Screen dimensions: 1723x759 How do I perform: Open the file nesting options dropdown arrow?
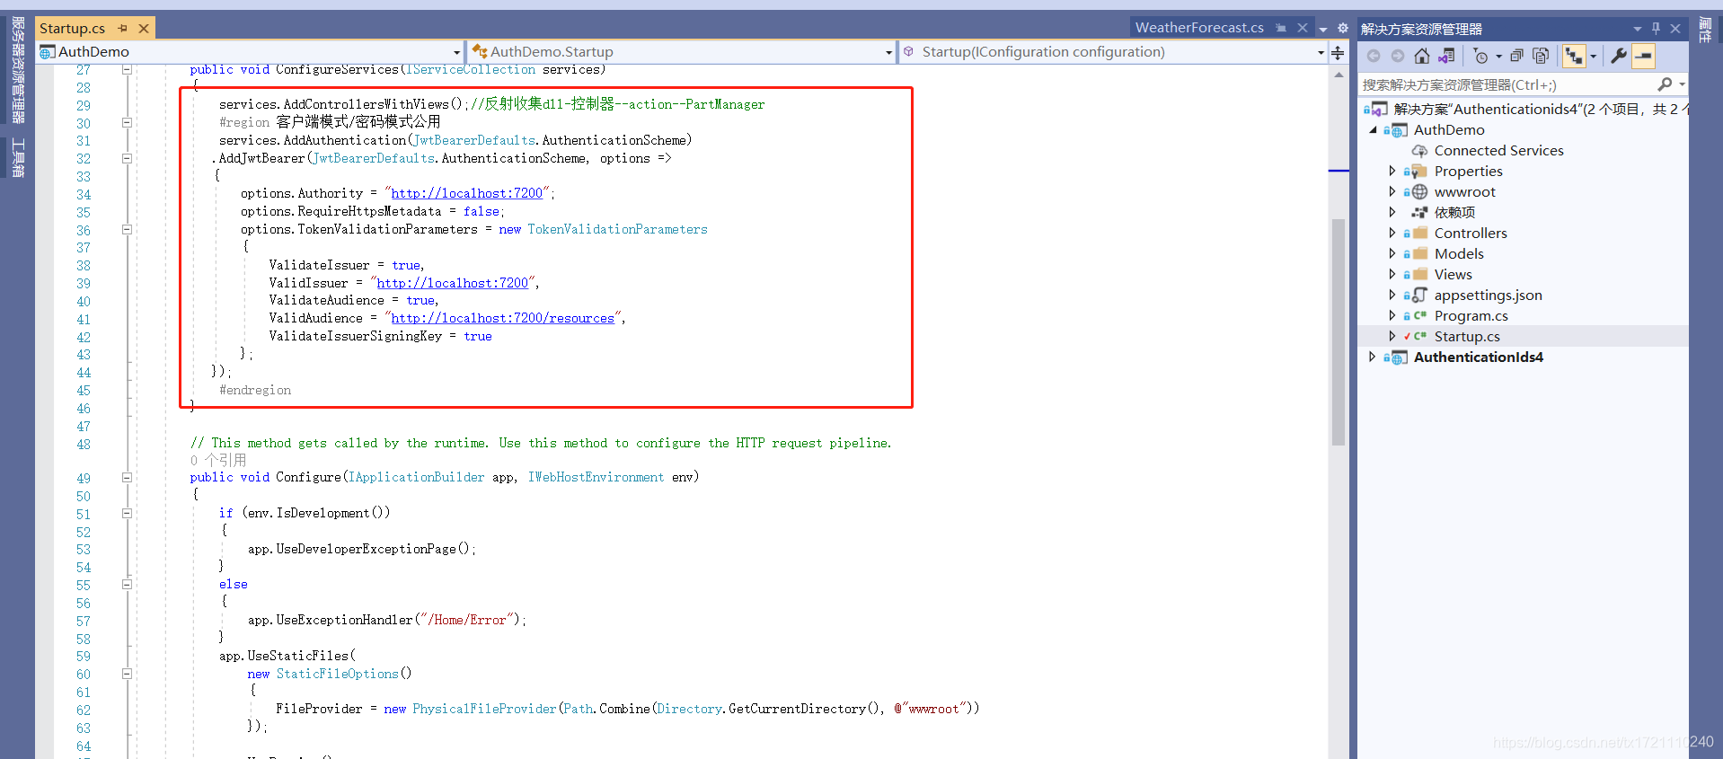pyautogui.click(x=1594, y=57)
